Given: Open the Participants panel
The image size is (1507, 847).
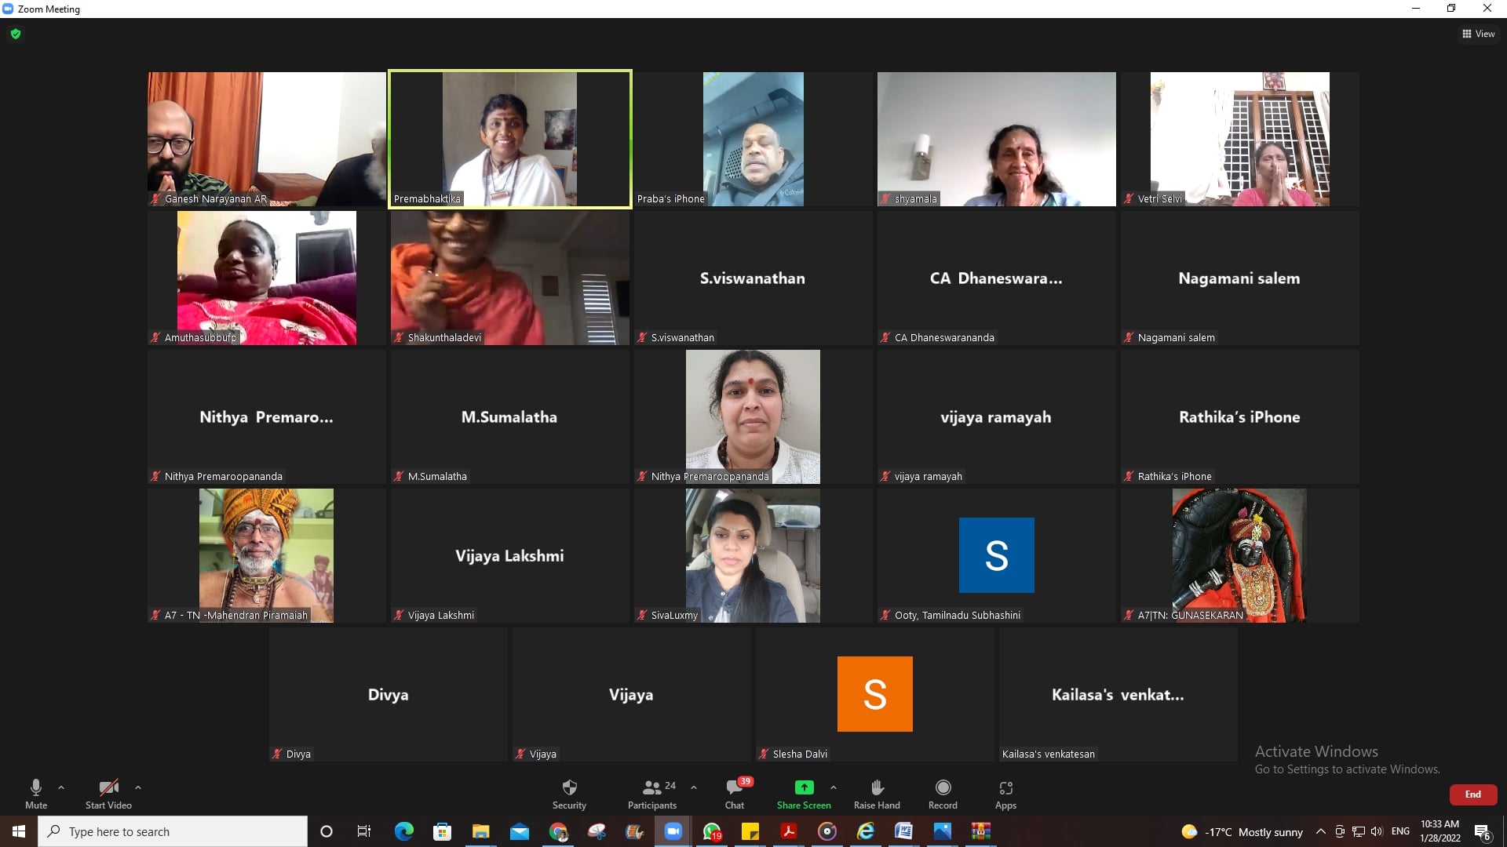Looking at the screenshot, I should click(651, 788).
